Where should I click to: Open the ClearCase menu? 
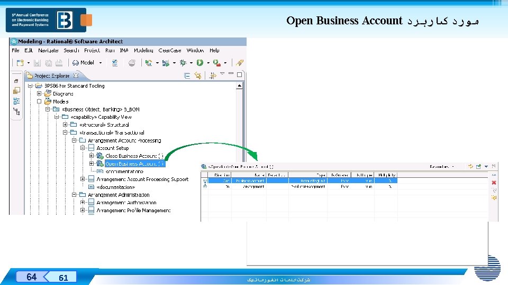click(x=170, y=51)
